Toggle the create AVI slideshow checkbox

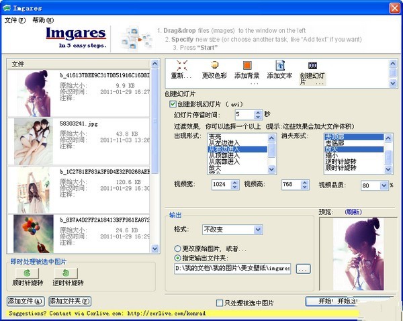click(x=173, y=104)
